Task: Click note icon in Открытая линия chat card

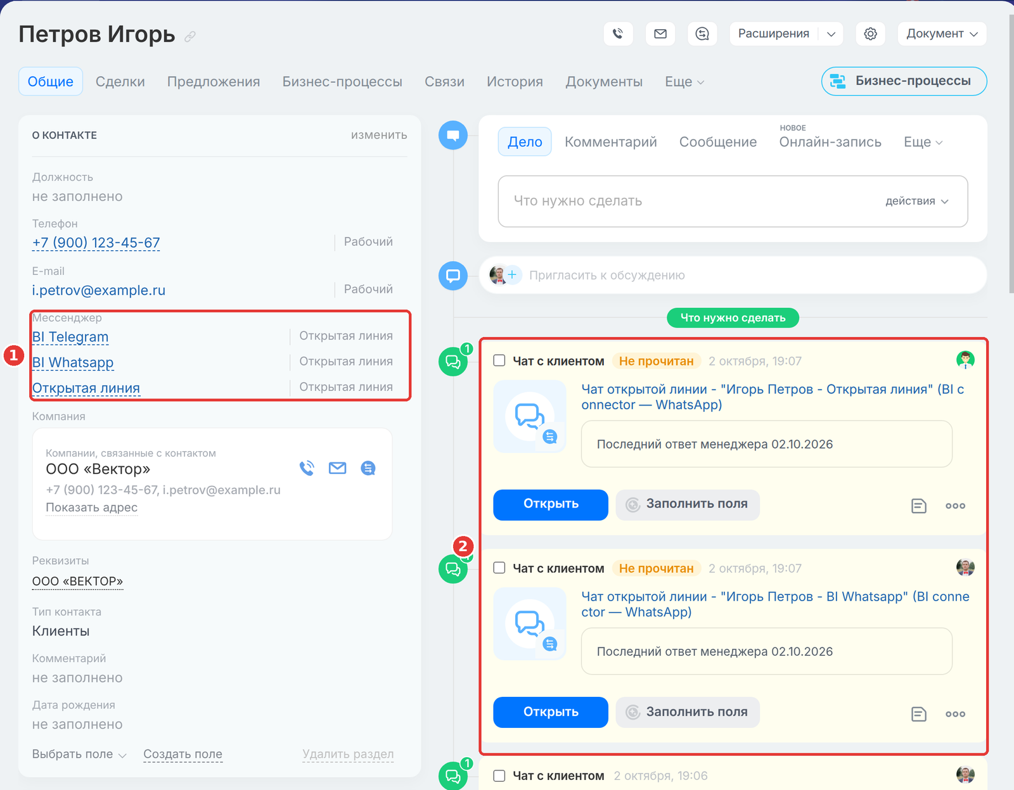Action: (919, 506)
